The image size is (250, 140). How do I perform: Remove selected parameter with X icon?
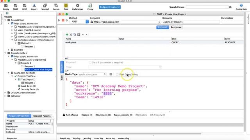point(71,35)
